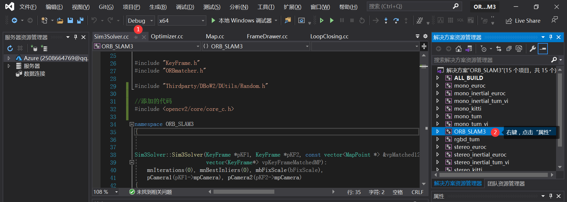The image size is (567, 202).
Task: Click the 未找到相关问题 status indicator
Action: tap(151, 192)
